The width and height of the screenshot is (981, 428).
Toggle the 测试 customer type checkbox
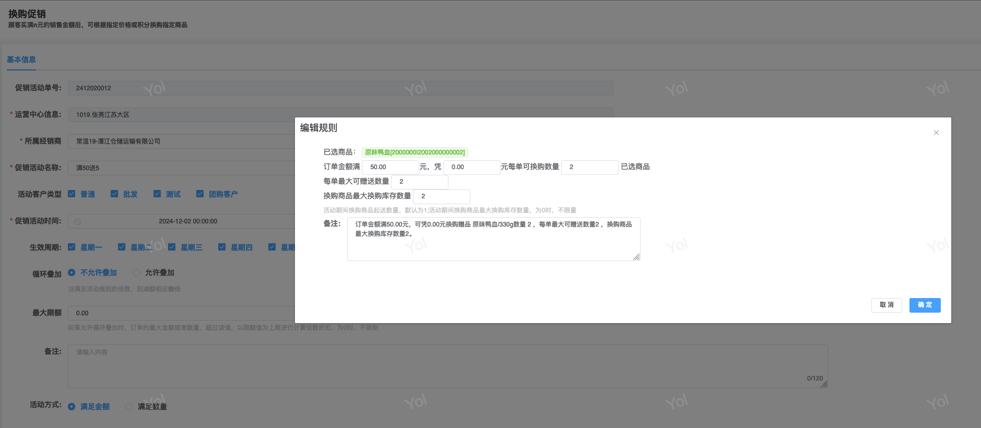click(x=157, y=194)
